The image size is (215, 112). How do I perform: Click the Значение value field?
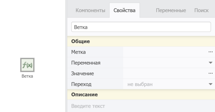pyautogui.click(x=165, y=74)
